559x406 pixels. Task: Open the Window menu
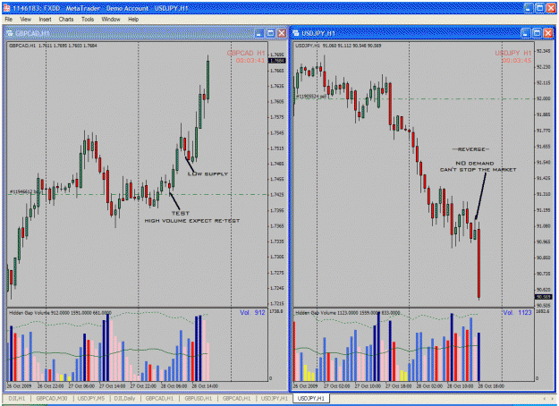point(111,20)
